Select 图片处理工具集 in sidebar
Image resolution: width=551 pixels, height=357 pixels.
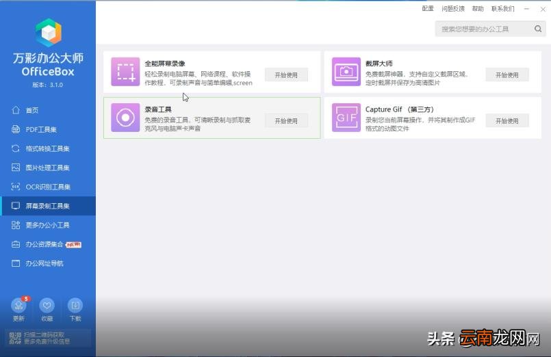pos(48,168)
